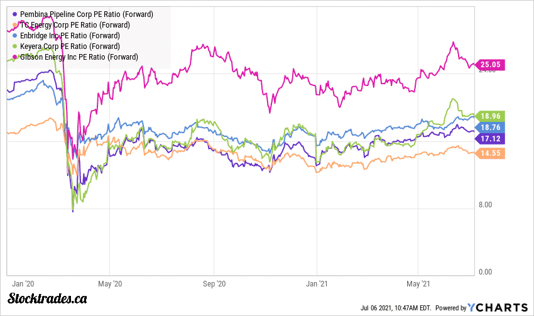Click the May '20 x-axis label
The width and height of the screenshot is (534, 316).
[x=109, y=283]
